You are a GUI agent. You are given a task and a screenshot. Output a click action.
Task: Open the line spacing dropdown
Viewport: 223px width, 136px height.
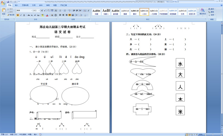click(x=77, y=15)
